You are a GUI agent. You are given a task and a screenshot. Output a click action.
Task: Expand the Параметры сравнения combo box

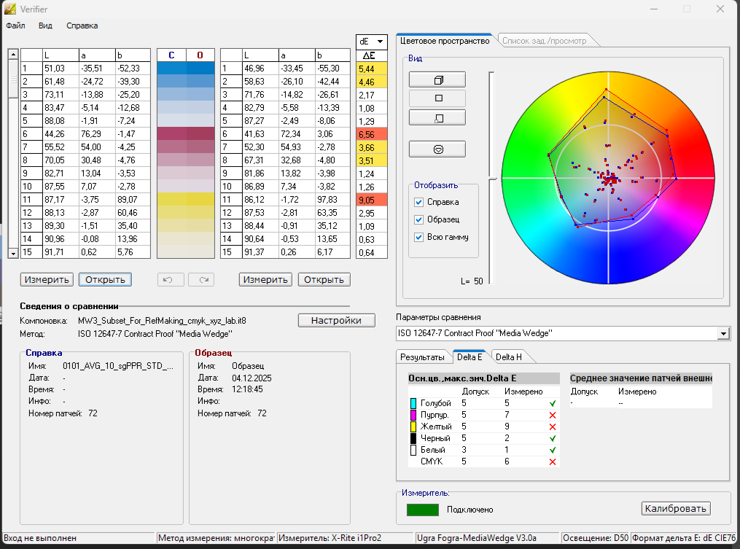[723, 333]
